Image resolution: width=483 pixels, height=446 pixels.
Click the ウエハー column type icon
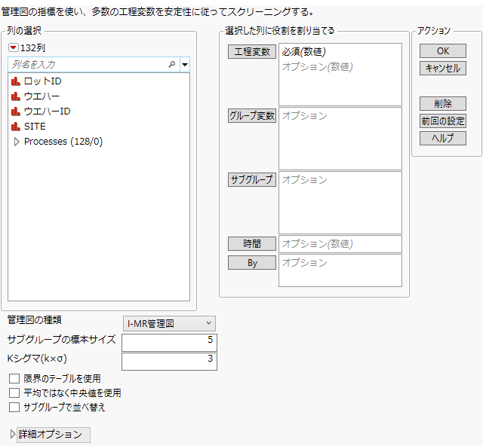point(15,96)
